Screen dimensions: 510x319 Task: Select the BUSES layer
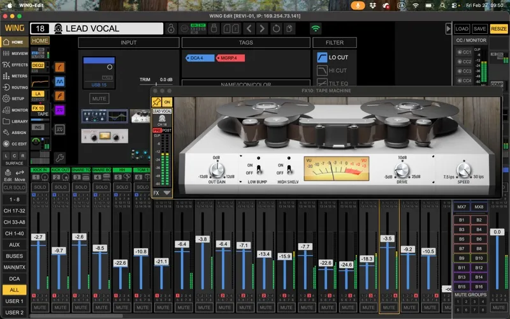point(14,256)
